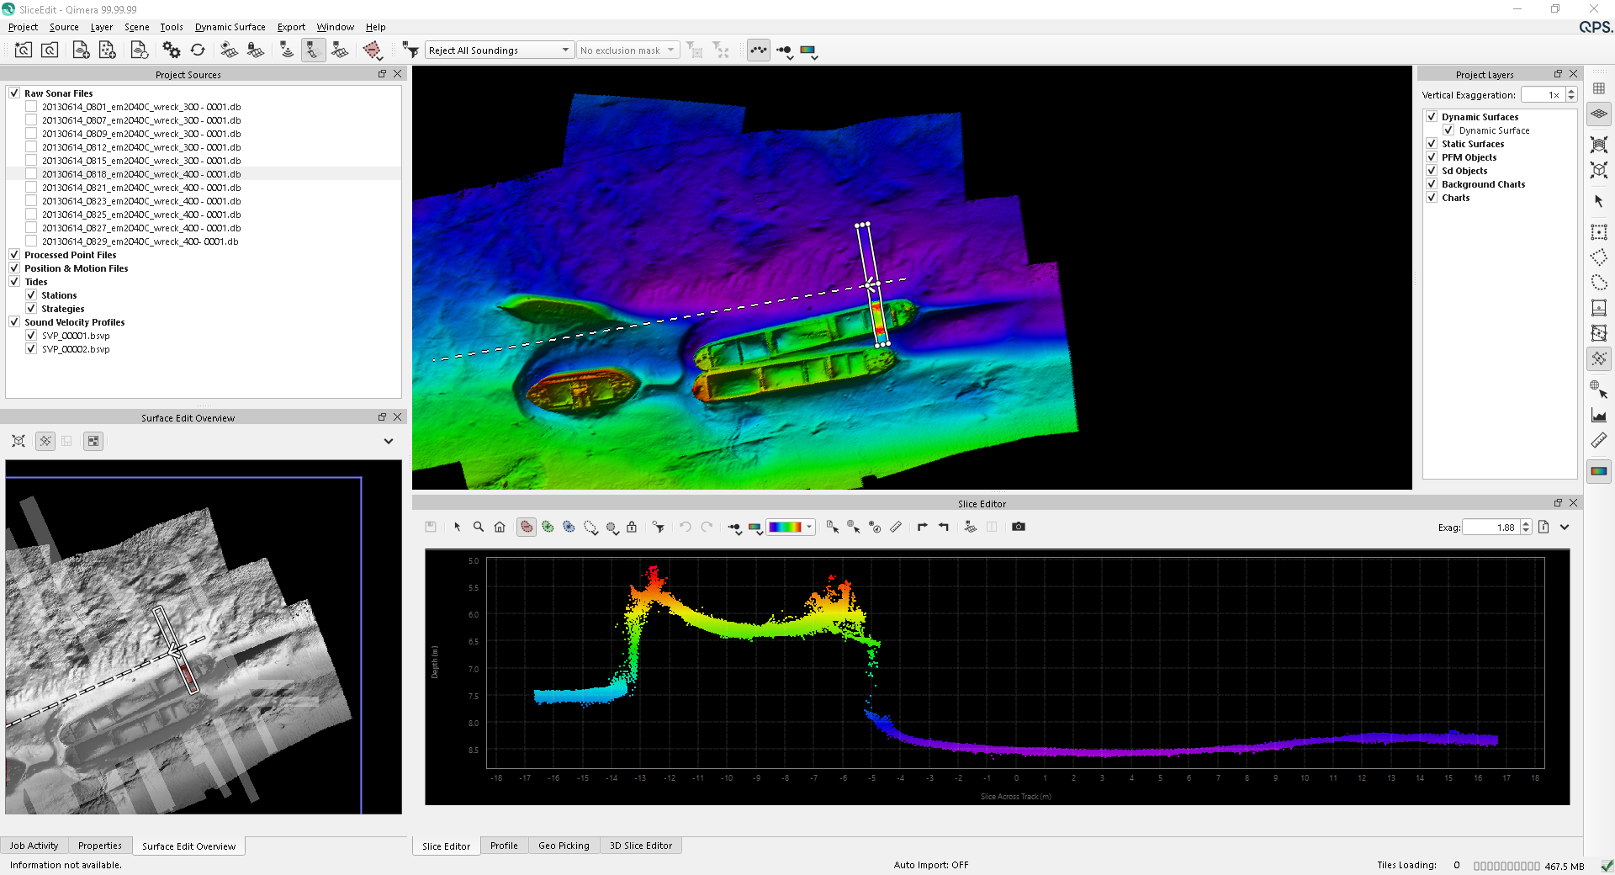Check the 20130614_0801 wreck file checkbox
The height and width of the screenshot is (875, 1615).
coord(31,107)
